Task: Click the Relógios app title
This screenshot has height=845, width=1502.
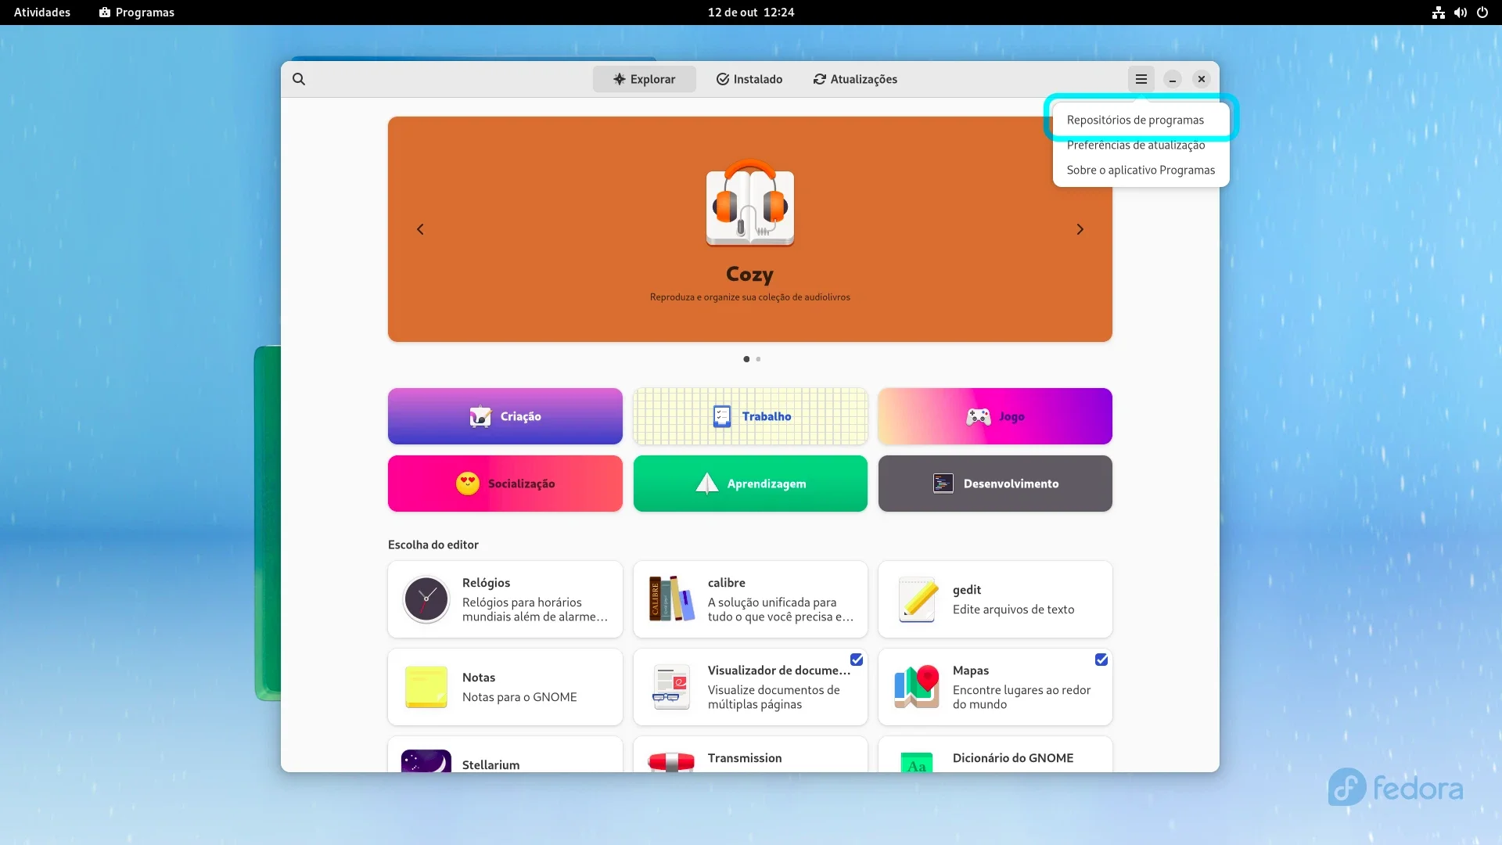Action: 486,583
